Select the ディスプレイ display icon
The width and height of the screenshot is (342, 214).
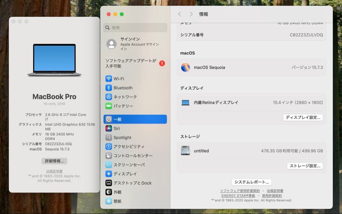pos(109,174)
